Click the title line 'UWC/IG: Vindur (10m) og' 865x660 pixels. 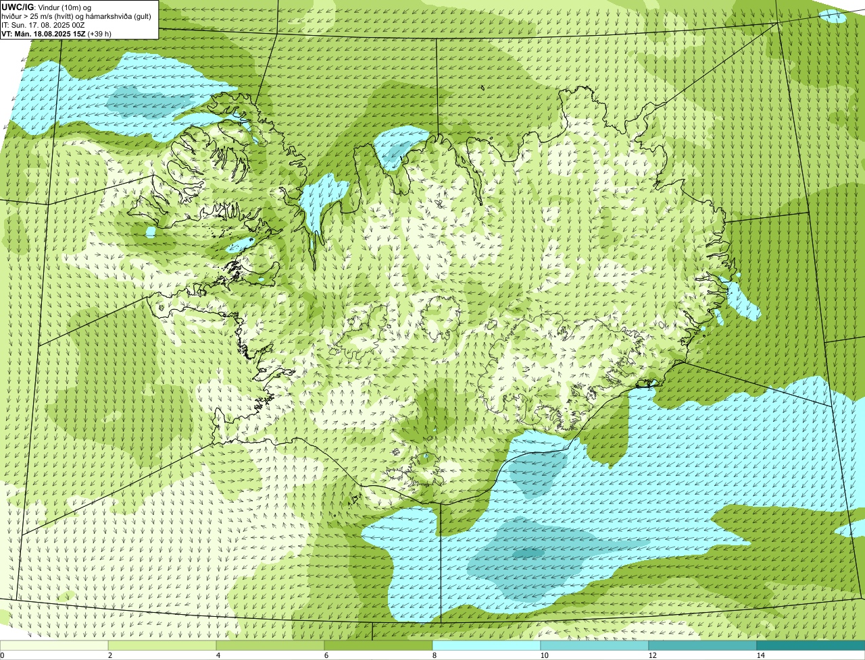pos(47,7)
